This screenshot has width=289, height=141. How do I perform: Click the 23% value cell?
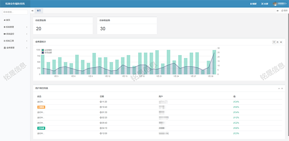(236, 133)
